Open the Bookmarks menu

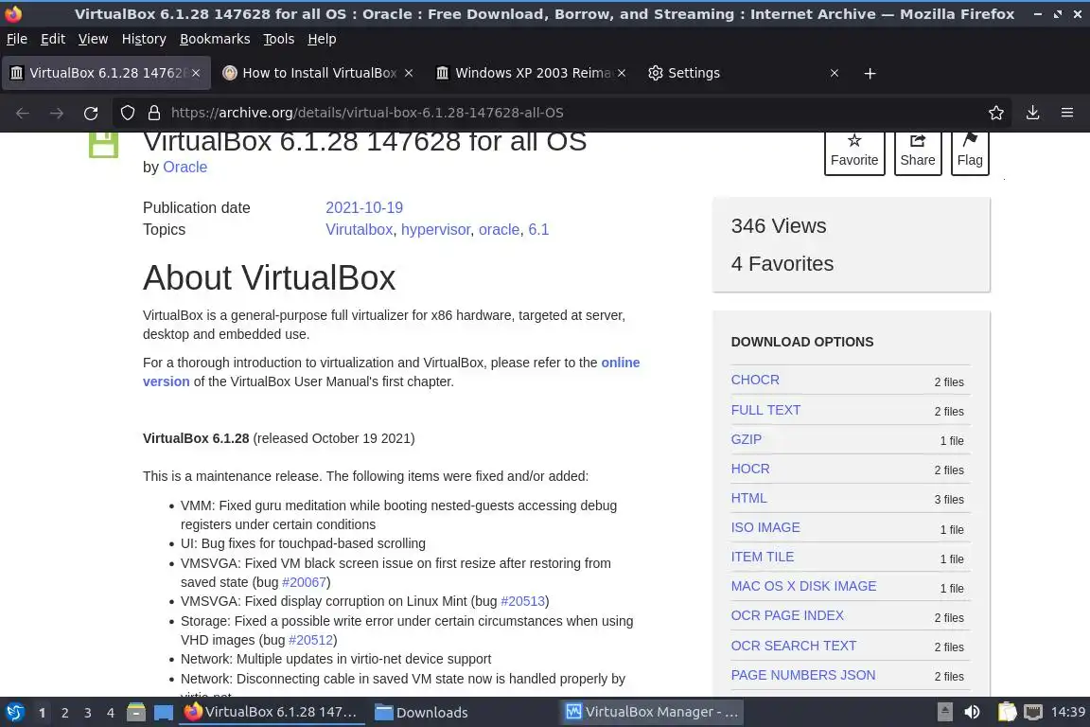(x=215, y=39)
